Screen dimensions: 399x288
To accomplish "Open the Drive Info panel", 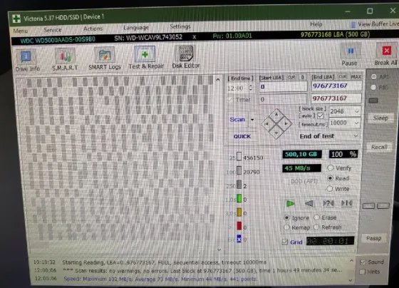I will coord(27,57).
